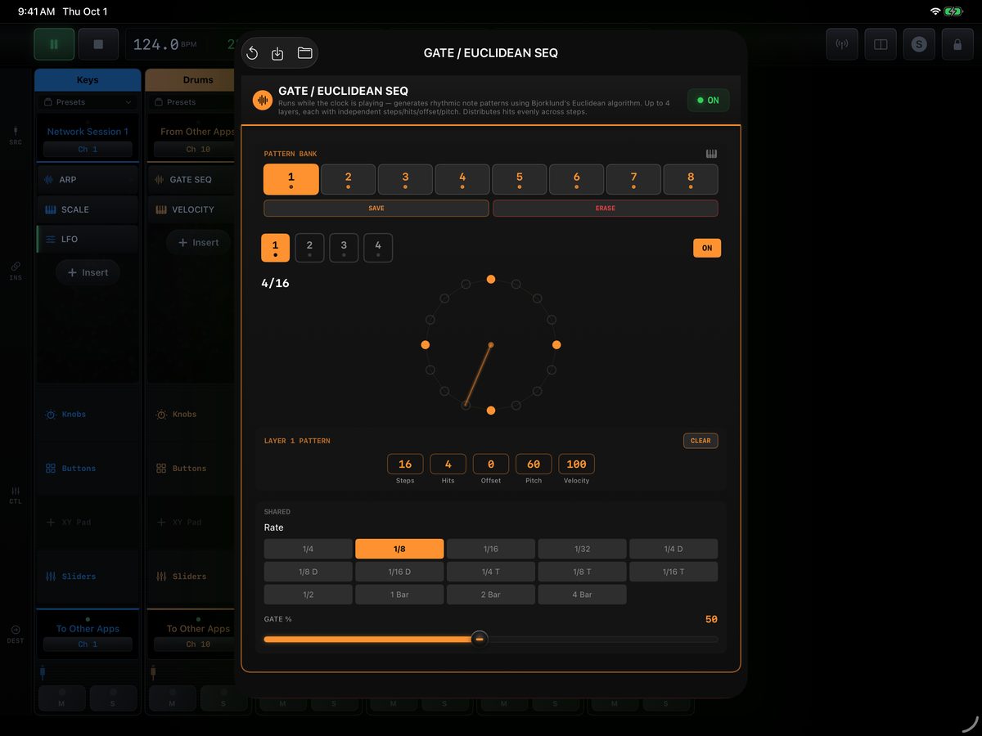Click the ERASE pattern button
The height and width of the screenshot is (736, 982).
pyautogui.click(x=606, y=209)
